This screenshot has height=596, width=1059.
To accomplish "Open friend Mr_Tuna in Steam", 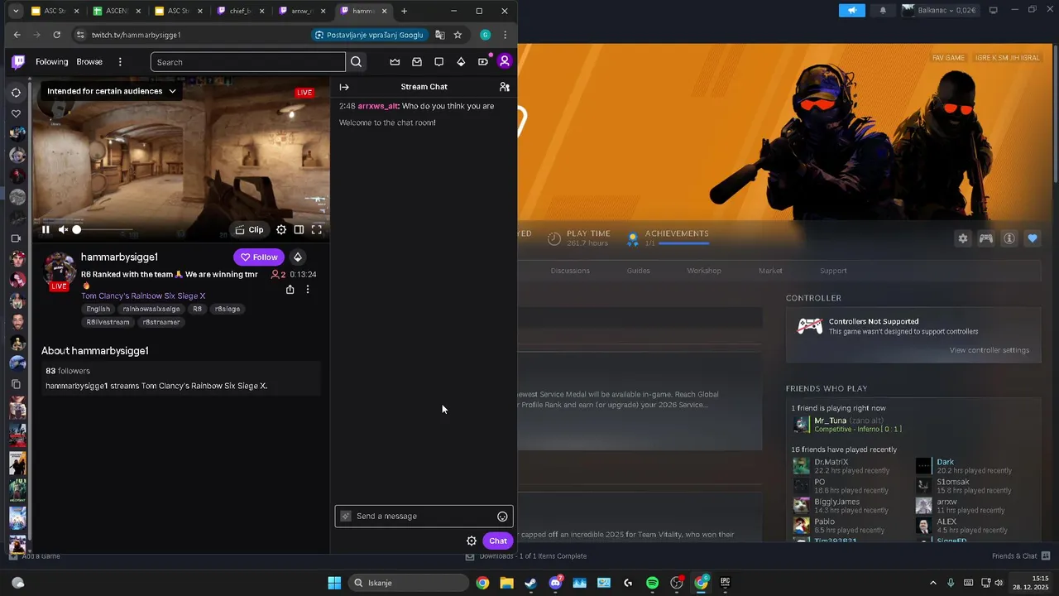I will coord(847,425).
